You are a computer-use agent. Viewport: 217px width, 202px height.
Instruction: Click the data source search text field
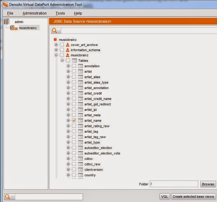click(x=139, y=31)
